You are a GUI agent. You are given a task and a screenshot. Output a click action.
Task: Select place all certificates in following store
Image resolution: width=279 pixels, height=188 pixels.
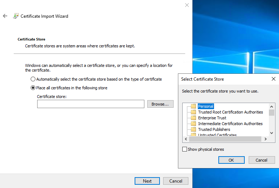(x=33, y=88)
